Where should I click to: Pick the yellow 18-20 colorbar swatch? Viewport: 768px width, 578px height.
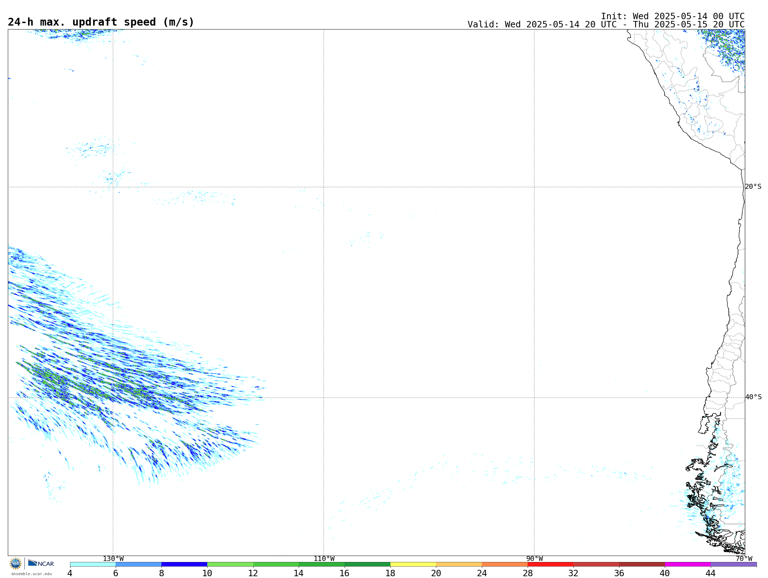pos(413,564)
